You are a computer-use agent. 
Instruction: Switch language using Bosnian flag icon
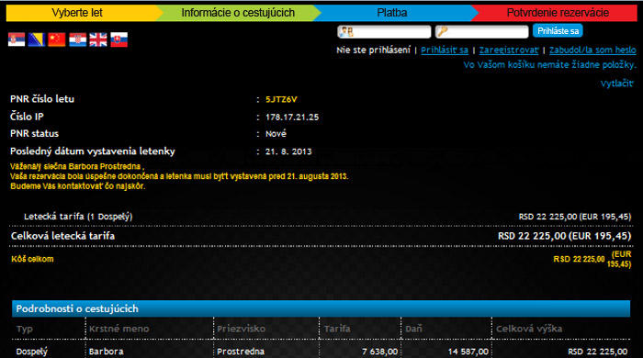(37, 39)
